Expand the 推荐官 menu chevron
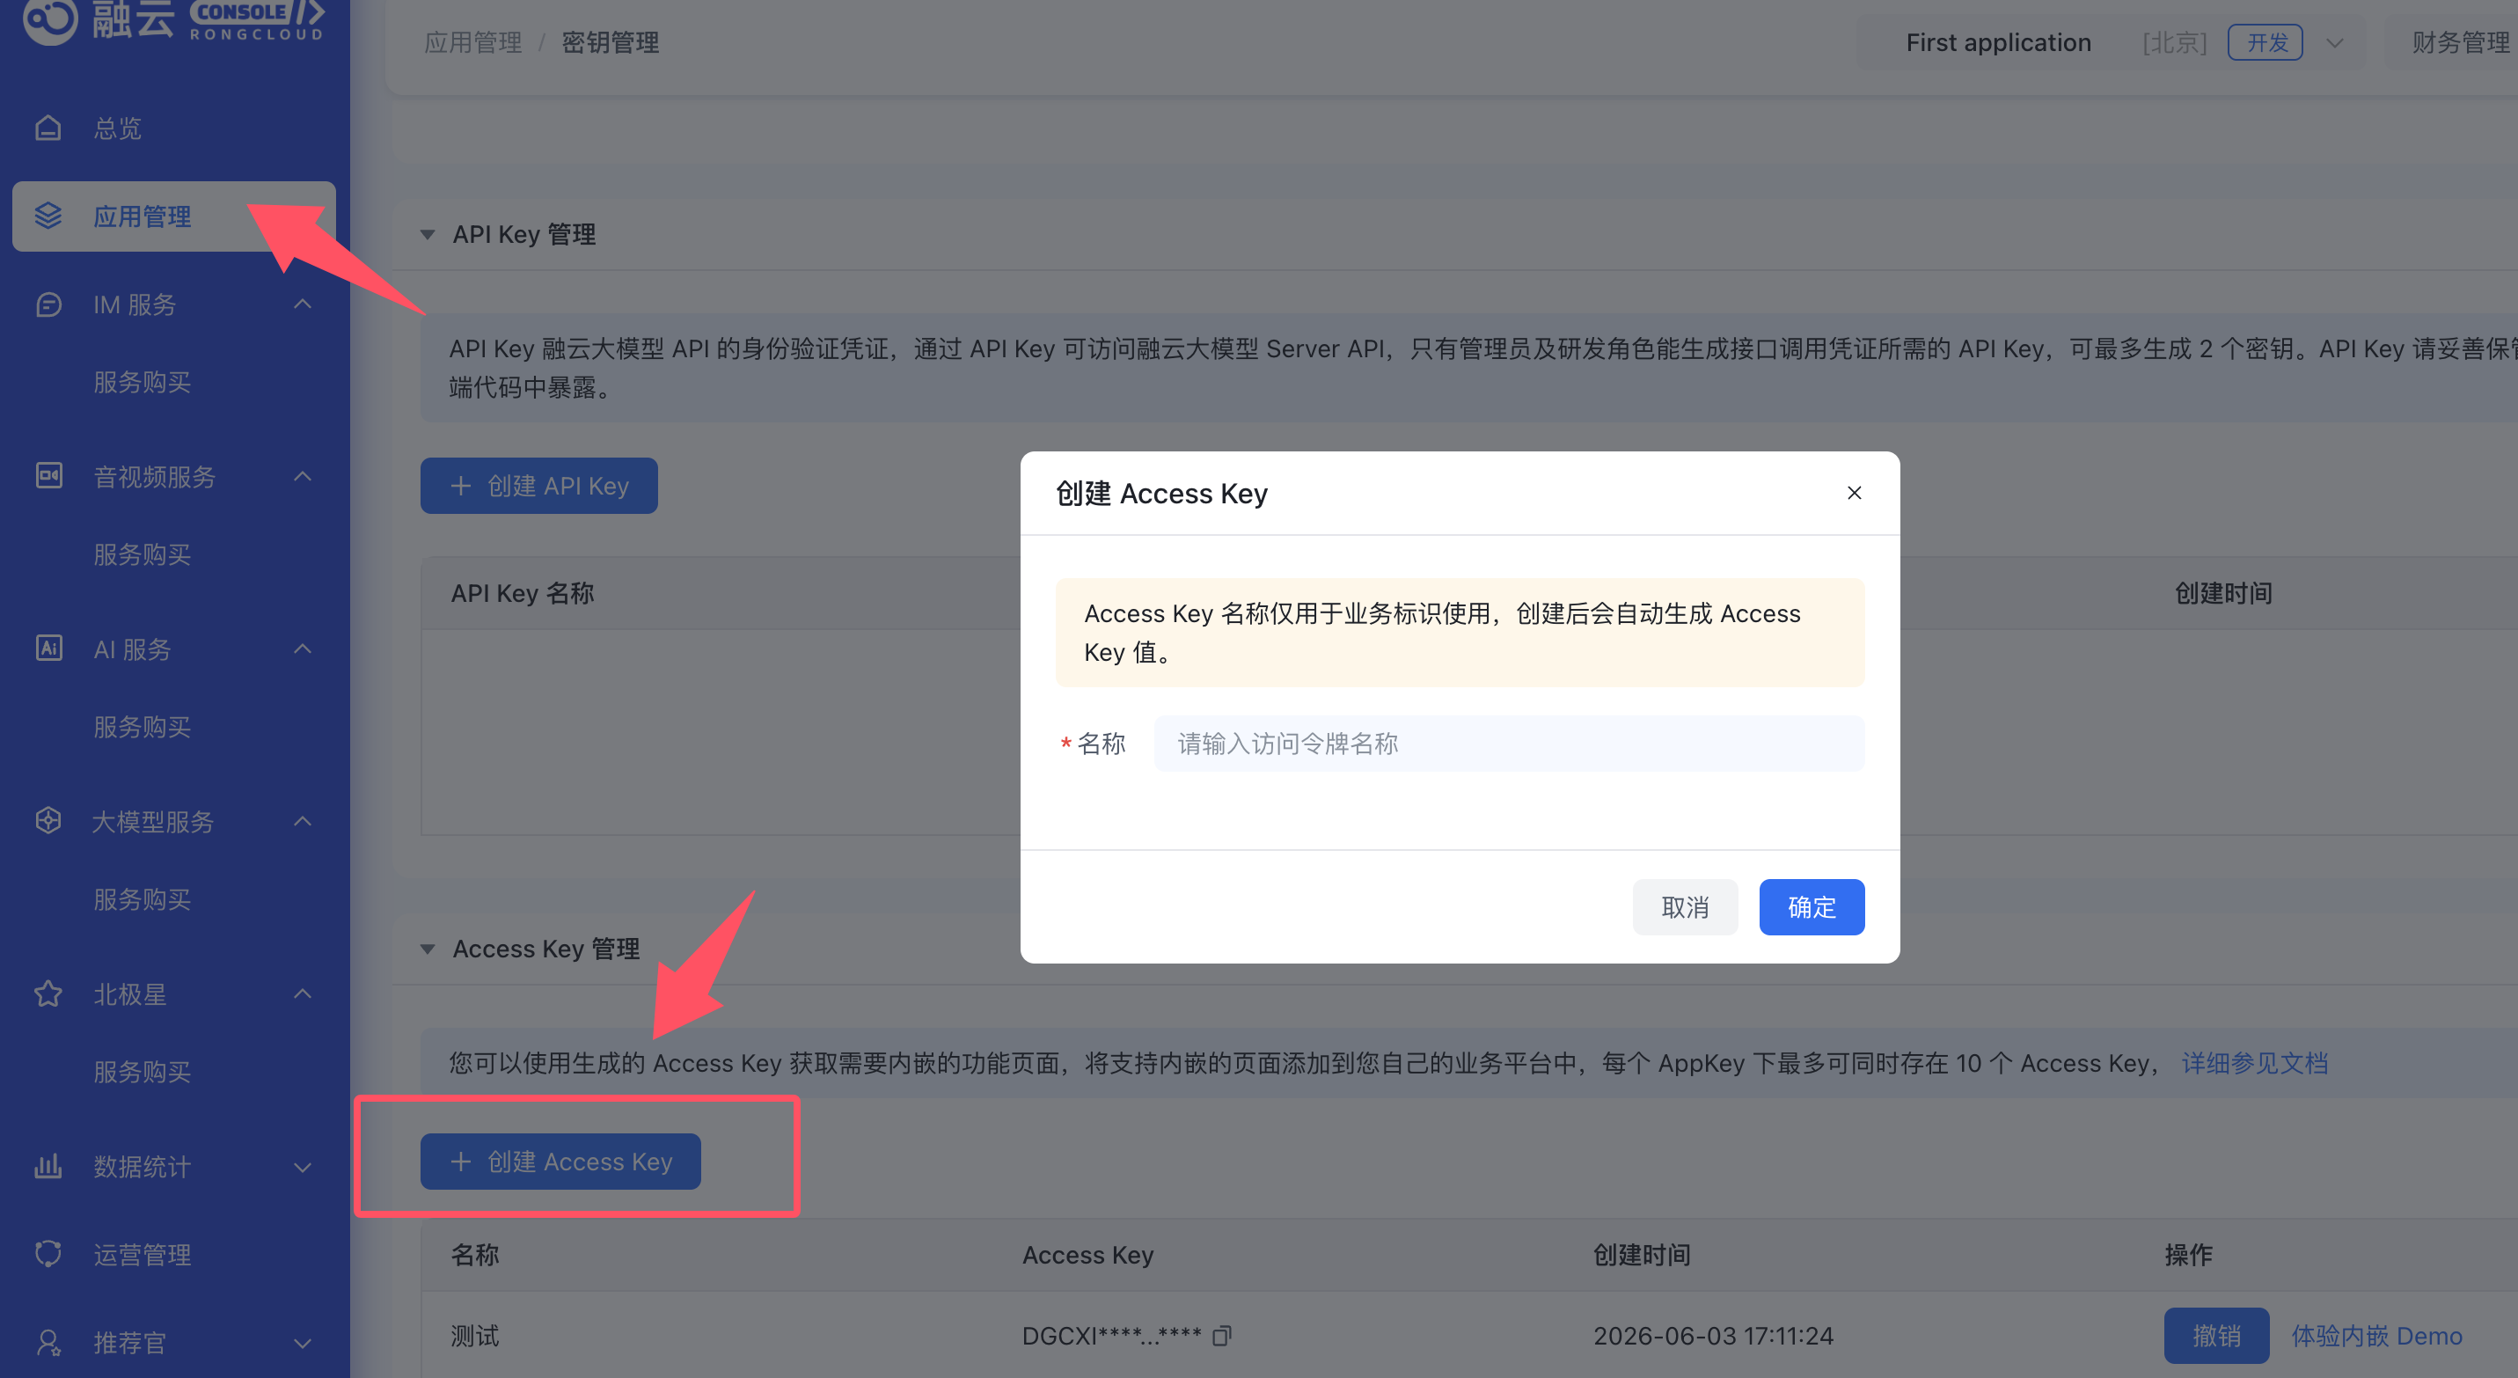Image resolution: width=2518 pixels, height=1378 pixels. pos(303,1343)
